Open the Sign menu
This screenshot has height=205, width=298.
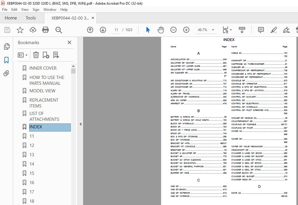pos(36,10)
